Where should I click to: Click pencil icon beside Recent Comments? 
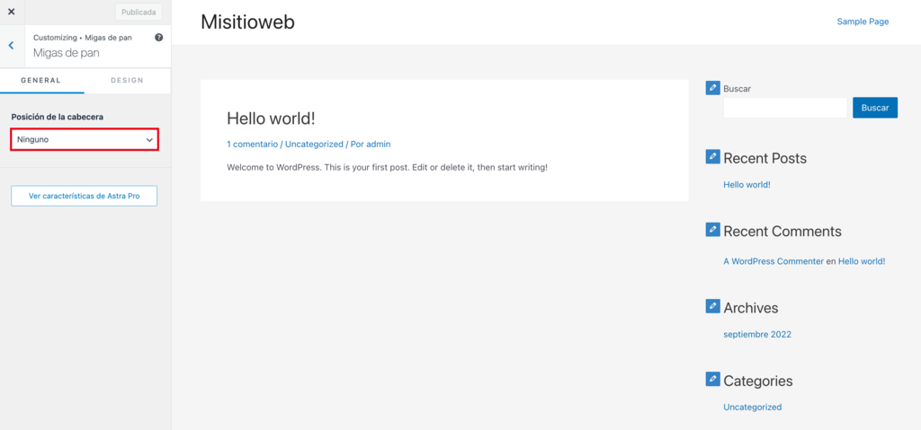click(x=712, y=230)
